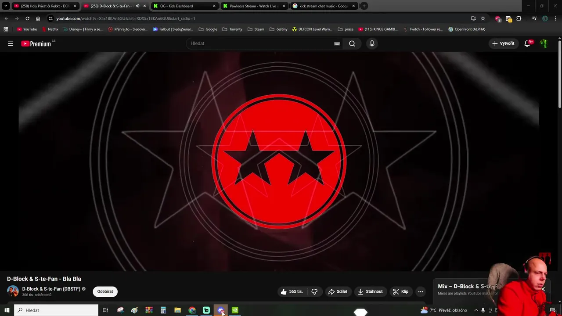The width and height of the screenshot is (562, 316).
Task: Click the browser address bar URL
Action: [x=126, y=18]
